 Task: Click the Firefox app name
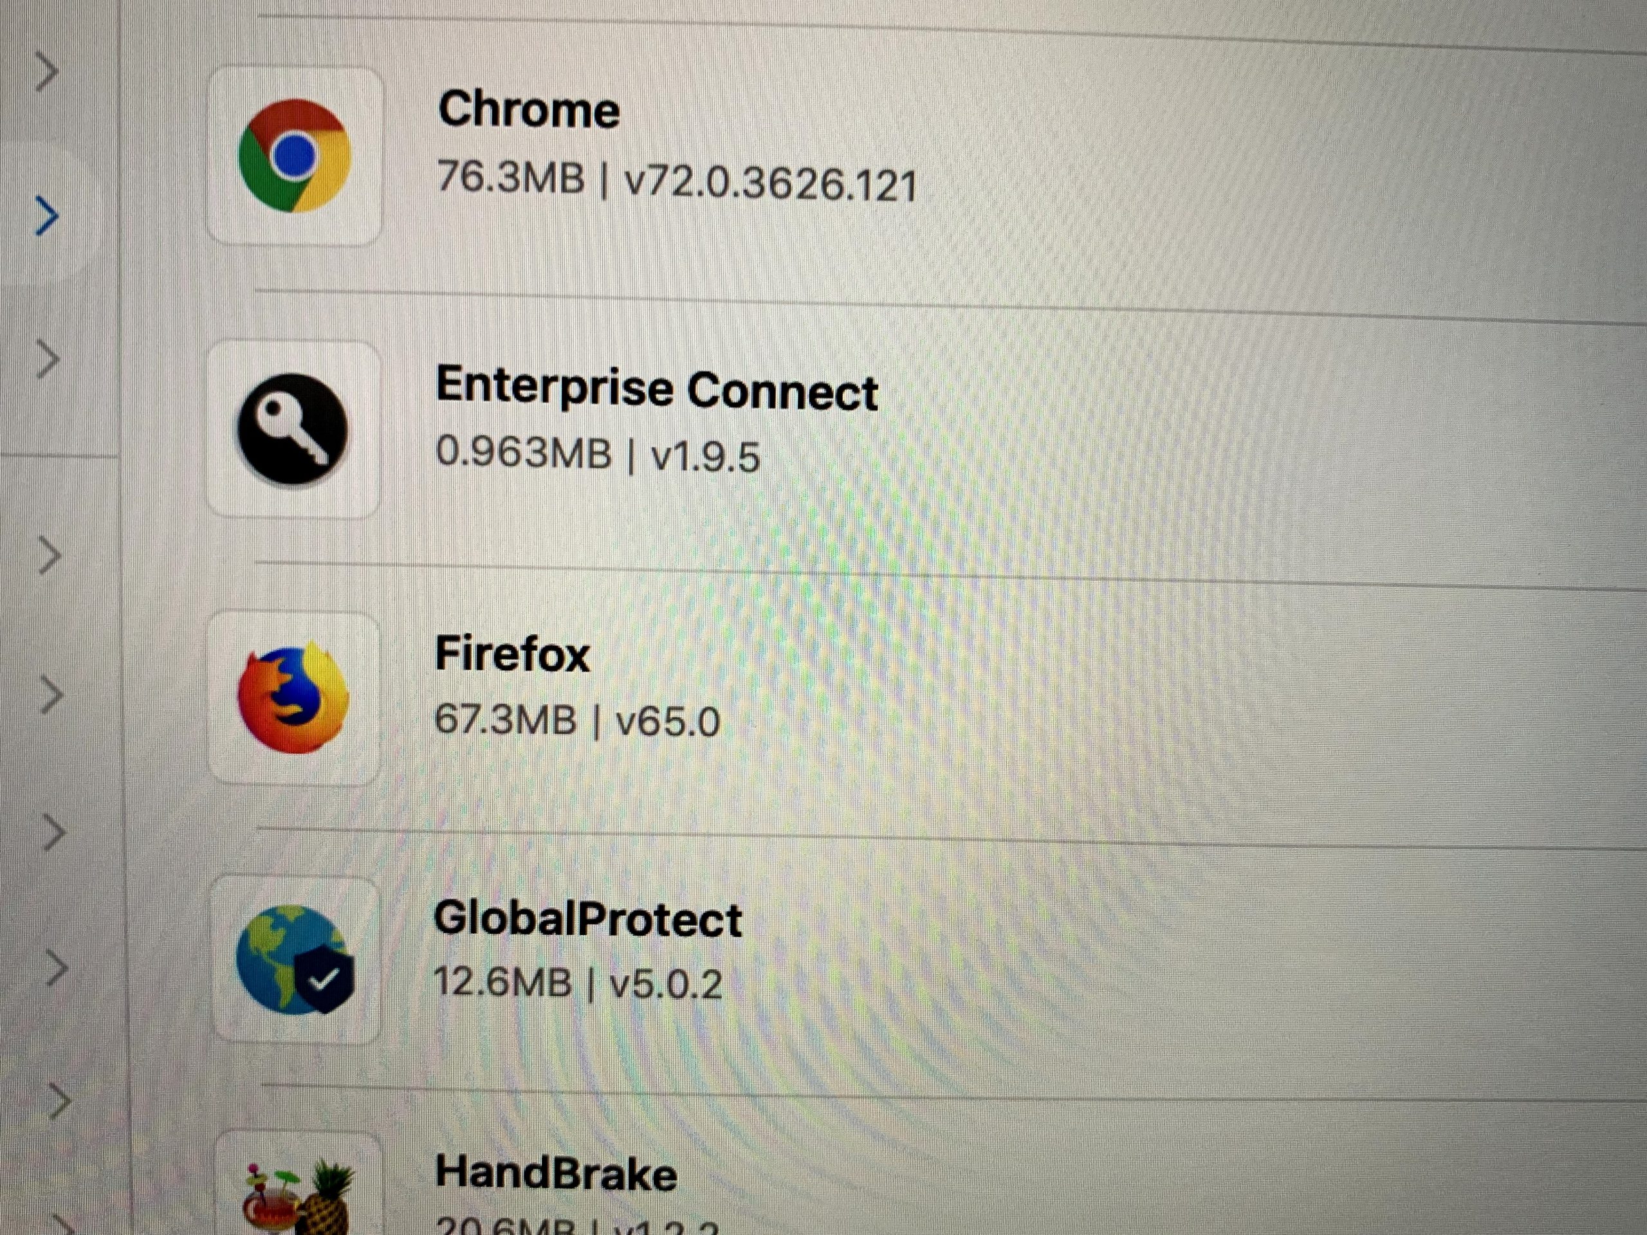coord(512,655)
